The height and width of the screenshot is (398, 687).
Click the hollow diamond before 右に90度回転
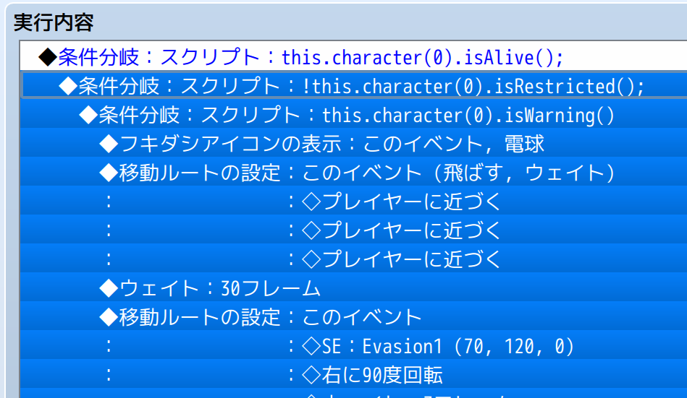(311, 375)
